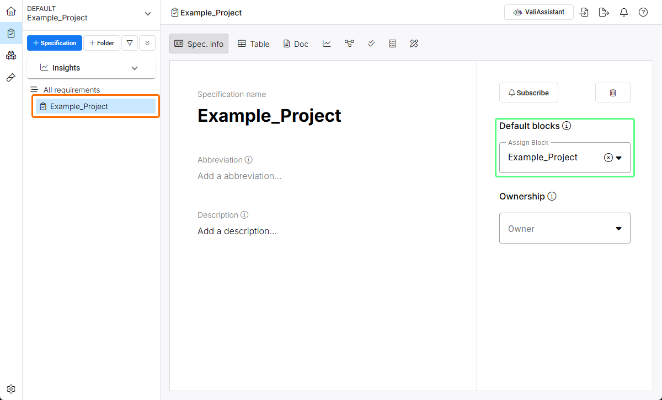Open the cubes module in left sidebar
The height and width of the screenshot is (400, 662).
click(x=11, y=55)
